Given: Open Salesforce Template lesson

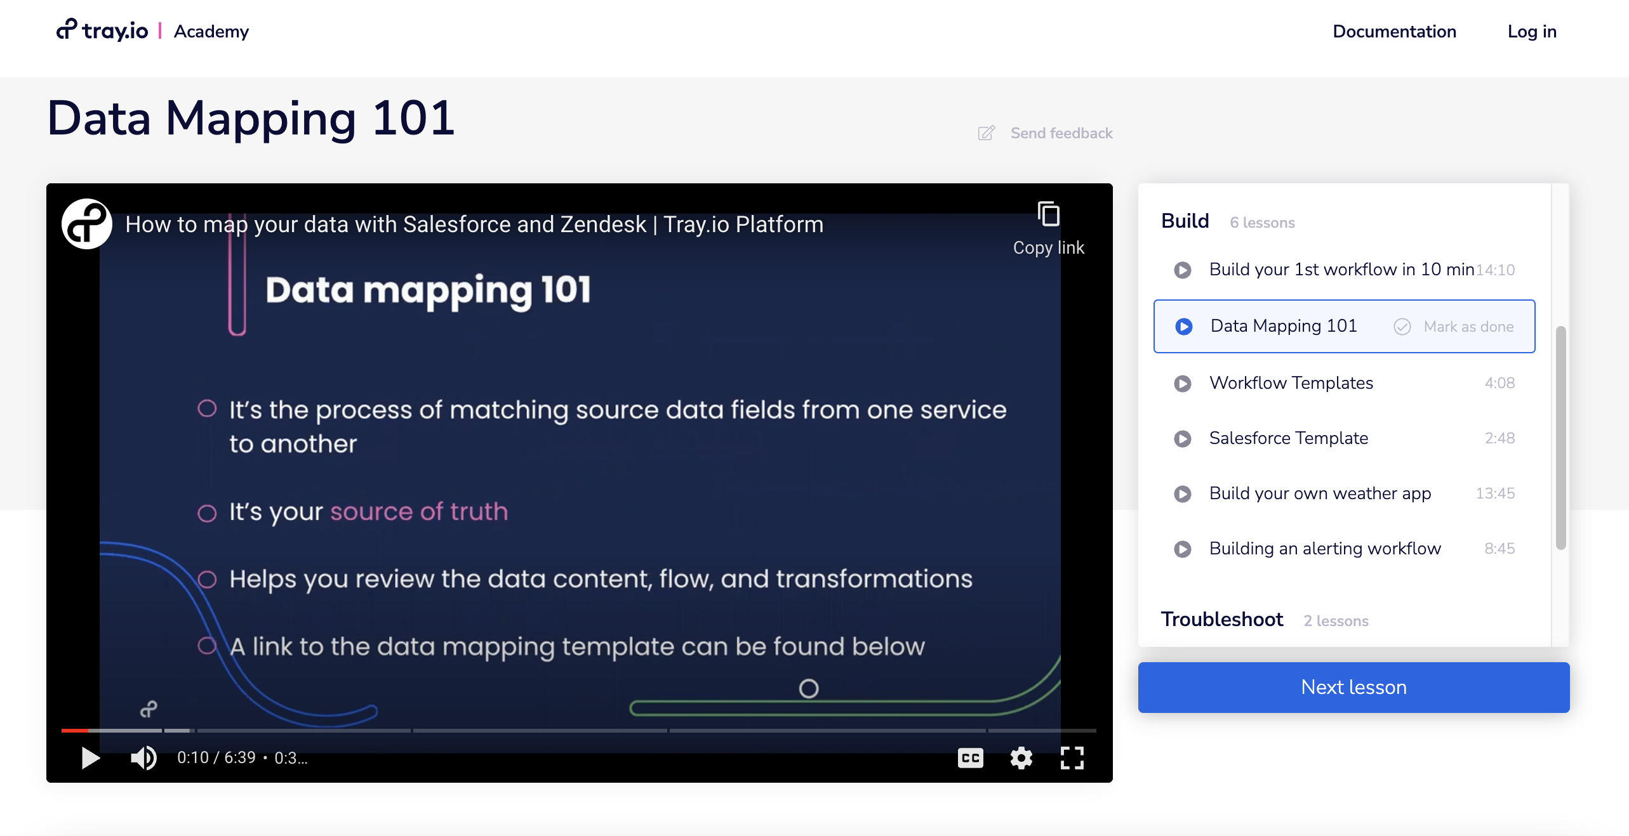Looking at the screenshot, I should pos(1288,438).
